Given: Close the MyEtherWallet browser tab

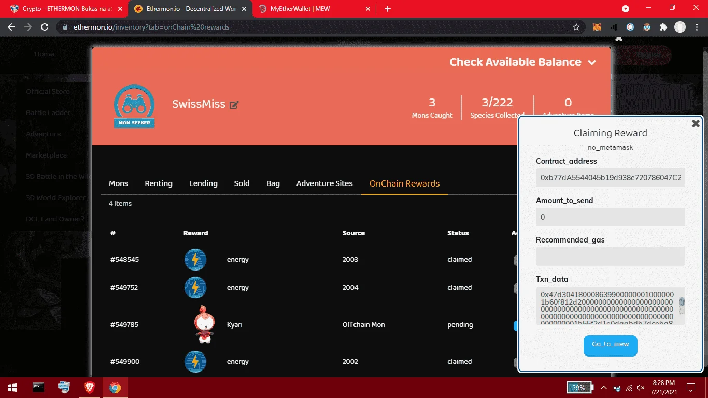Looking at the screenshot, I should click(369, 9).
